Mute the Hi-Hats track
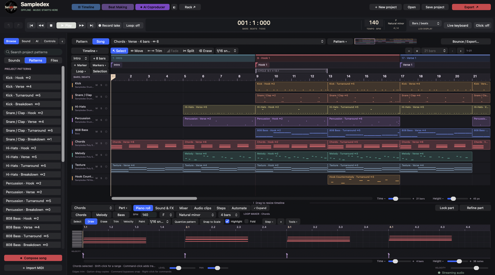 [97, 108]
